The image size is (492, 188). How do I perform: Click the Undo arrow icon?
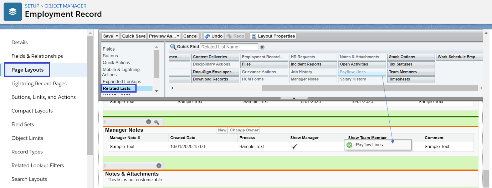tap(207, 36)
